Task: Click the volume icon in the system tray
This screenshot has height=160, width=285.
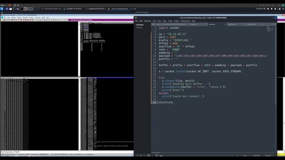Action: 268,9
